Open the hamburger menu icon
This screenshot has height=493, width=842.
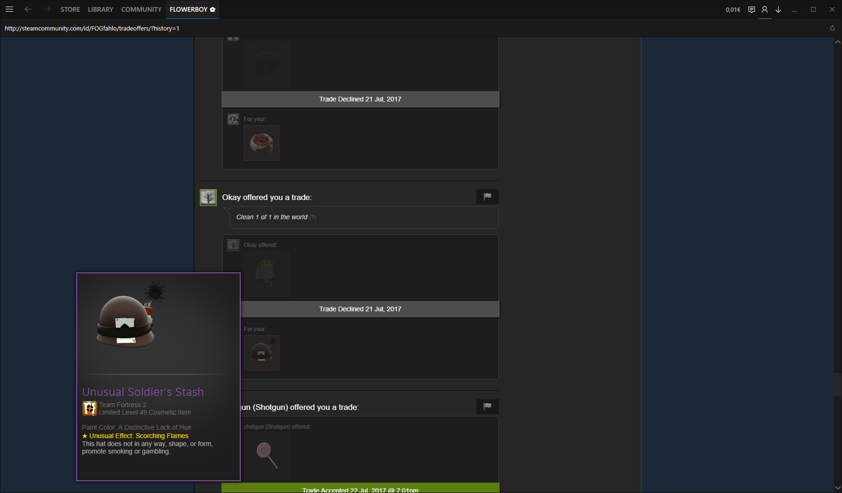pos(9,9)
